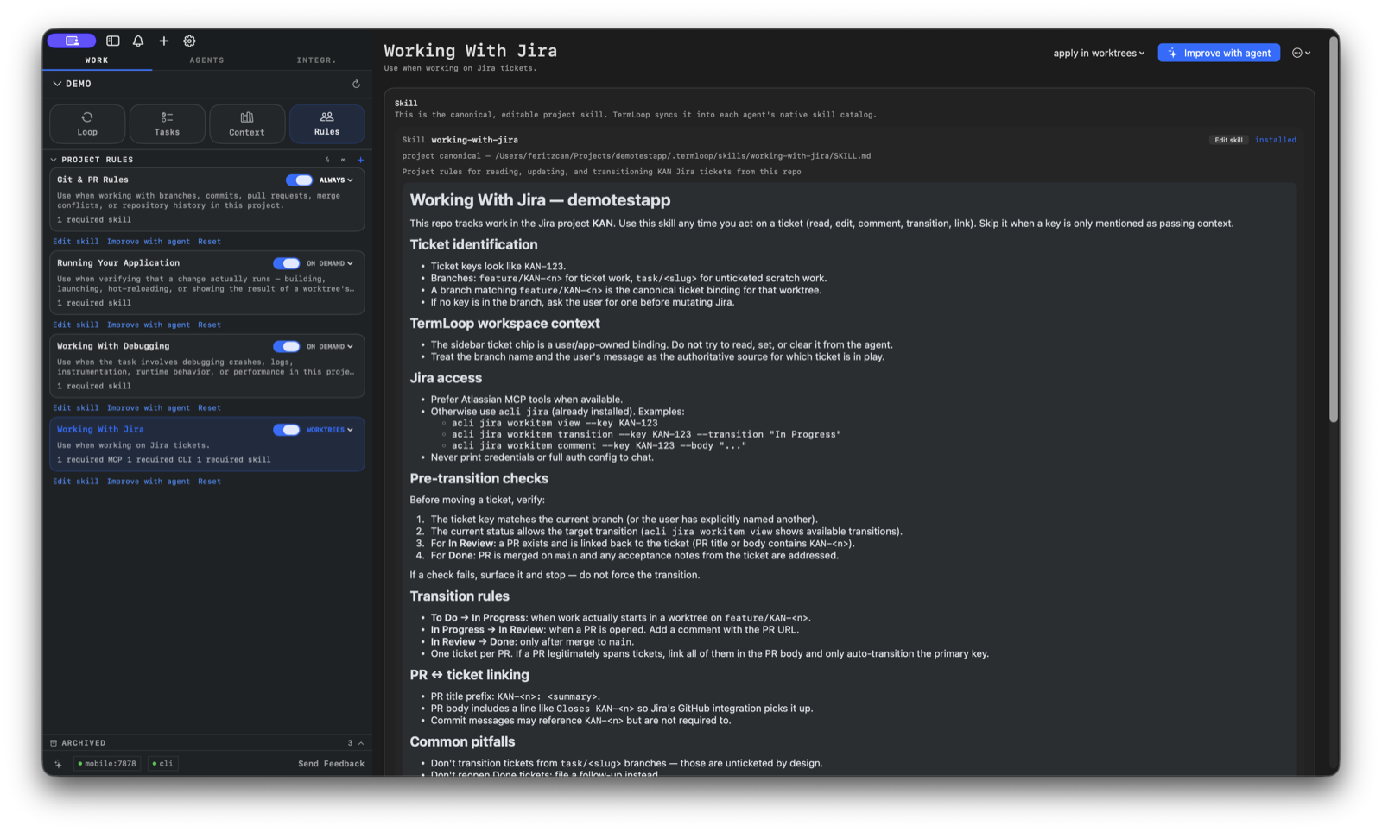This screenshot has height=832, width=1382.
Task: Select the Rules view
Action: click(x=326, y=123)
